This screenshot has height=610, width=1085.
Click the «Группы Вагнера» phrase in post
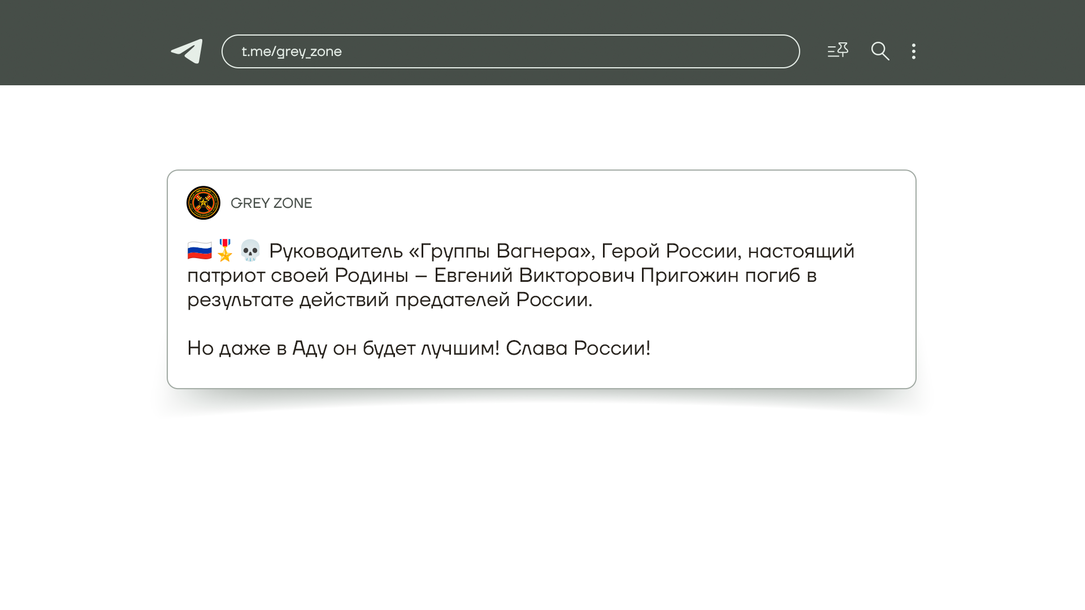pyautogui.click(x=502, y=251)
